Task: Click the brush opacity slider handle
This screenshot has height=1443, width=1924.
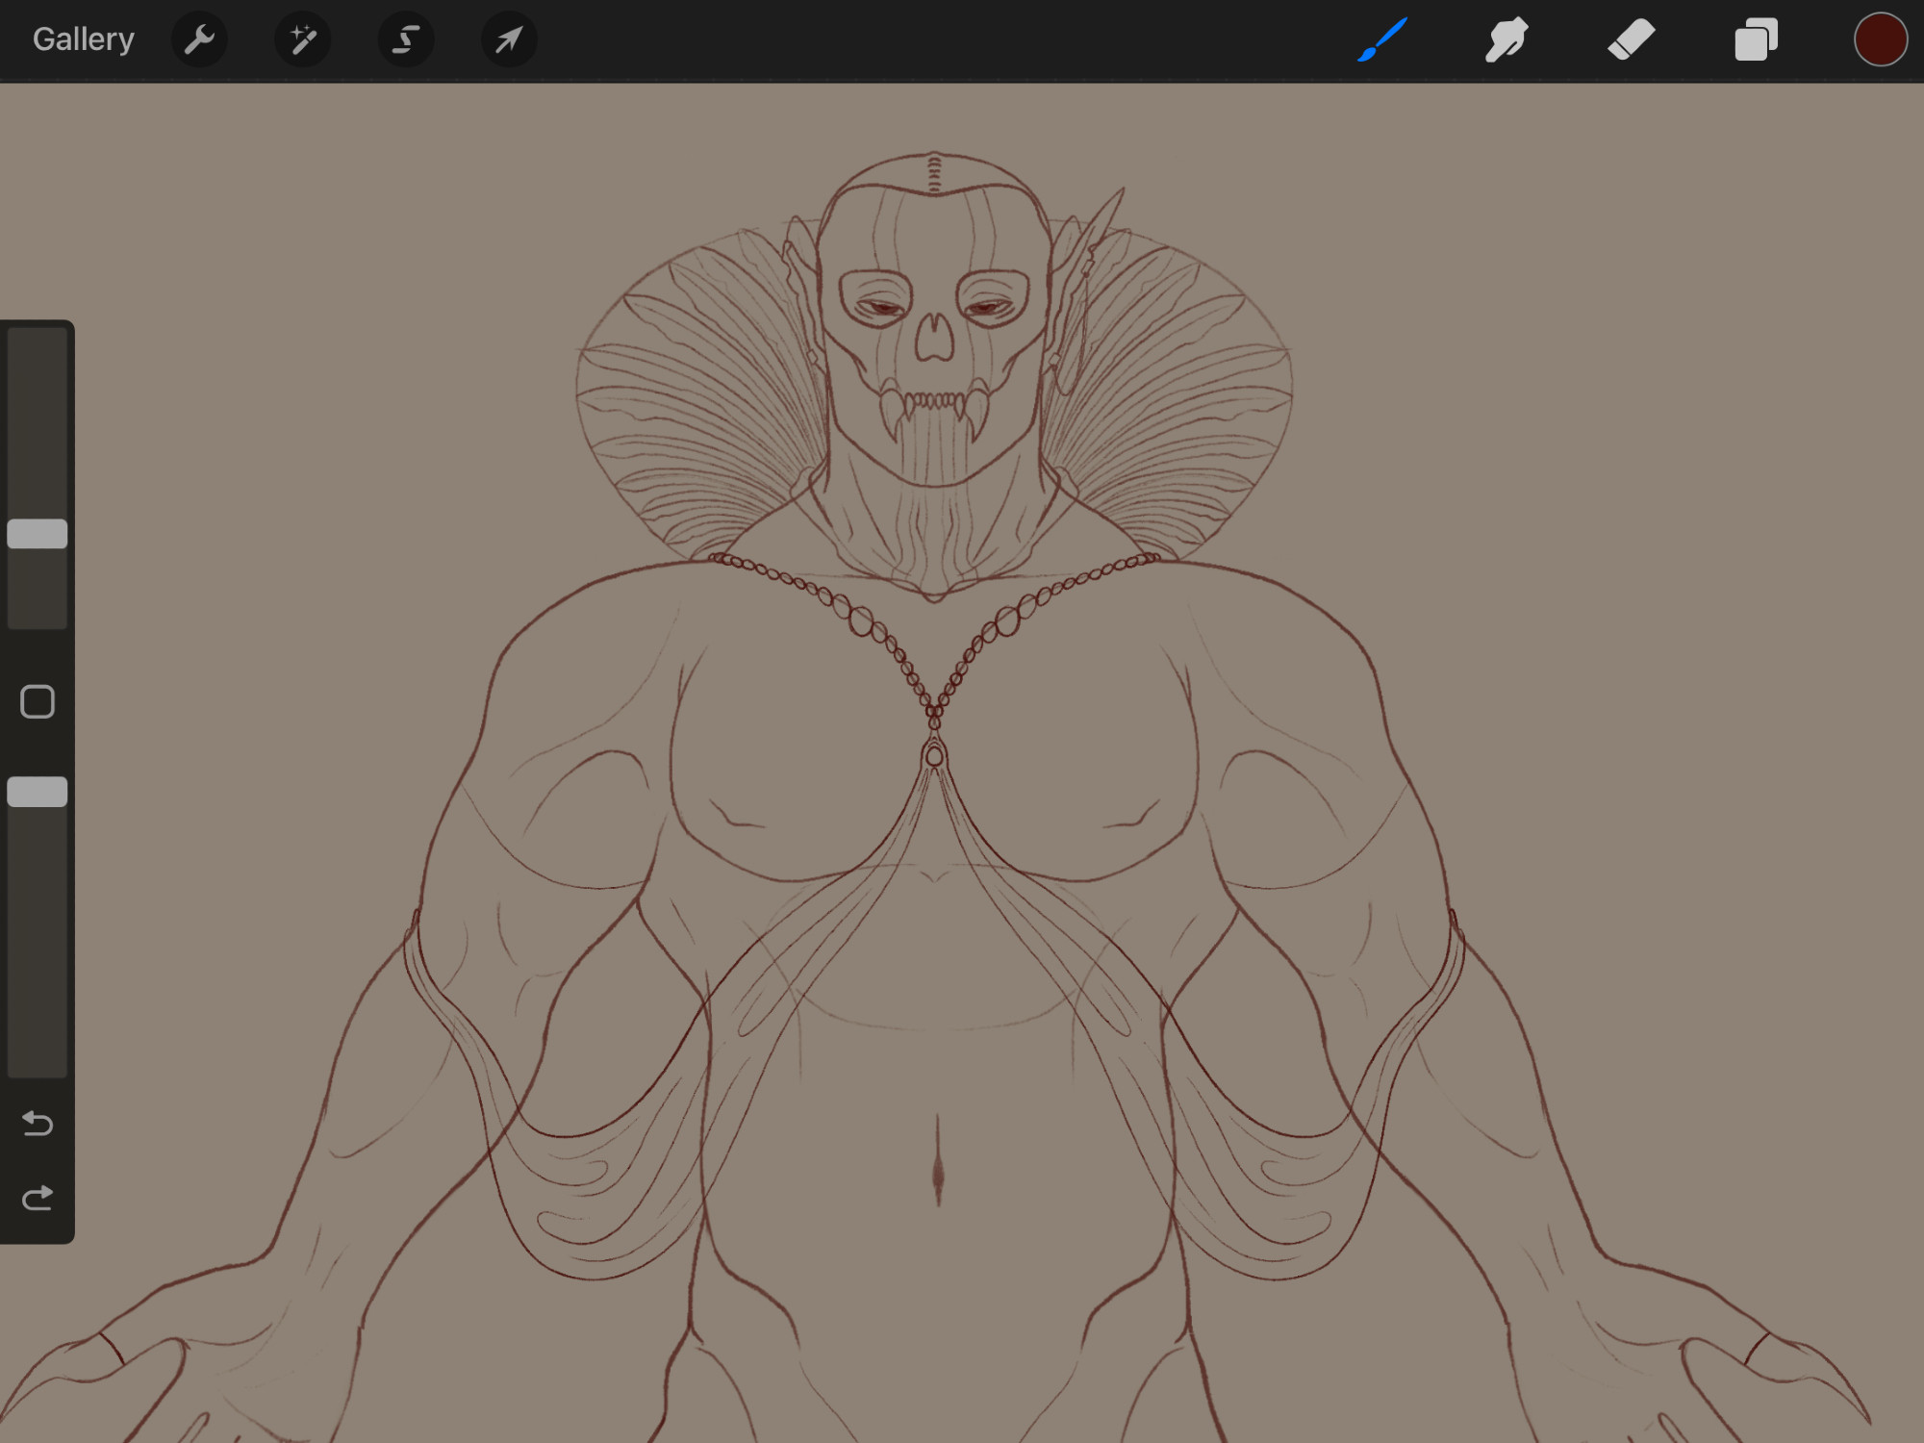Action: (38, 792)
